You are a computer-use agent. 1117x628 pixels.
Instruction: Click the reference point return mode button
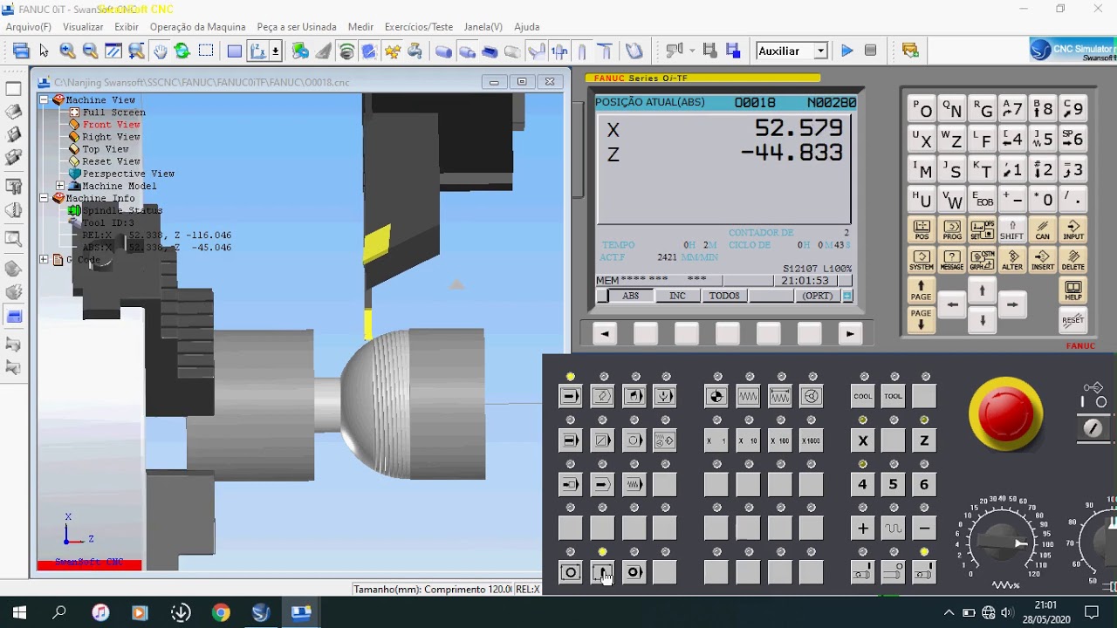(716, 396)
